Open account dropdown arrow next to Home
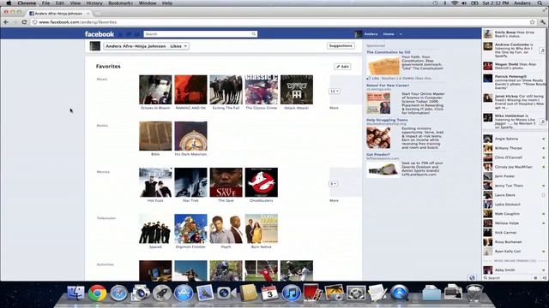549x308 pixels. [401, 34]
